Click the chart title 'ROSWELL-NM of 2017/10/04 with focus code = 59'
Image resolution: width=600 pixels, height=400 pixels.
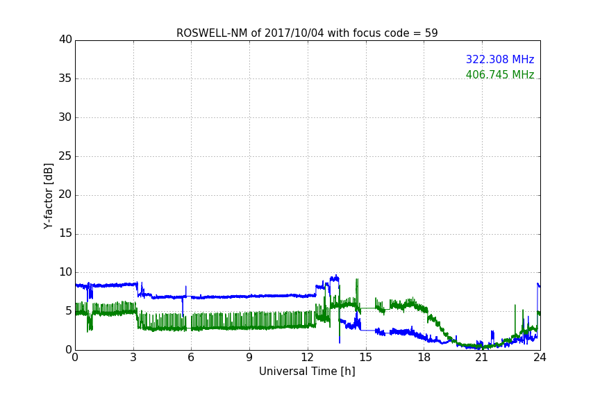click(x=307, y=33)
